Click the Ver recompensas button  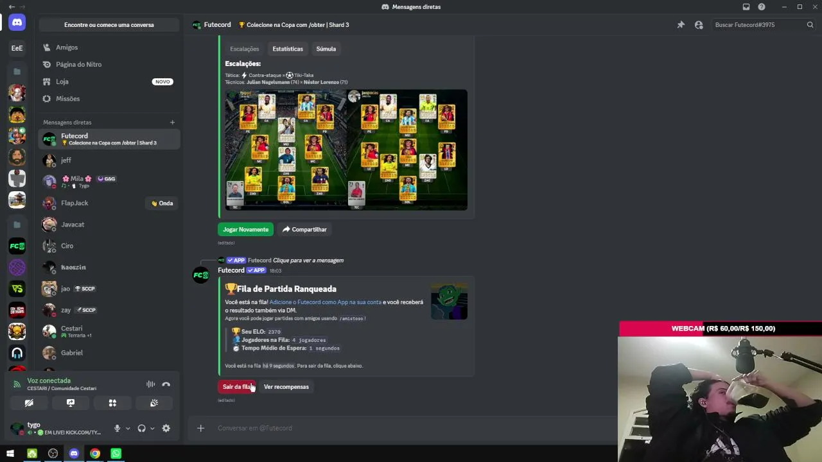(286, 387)
